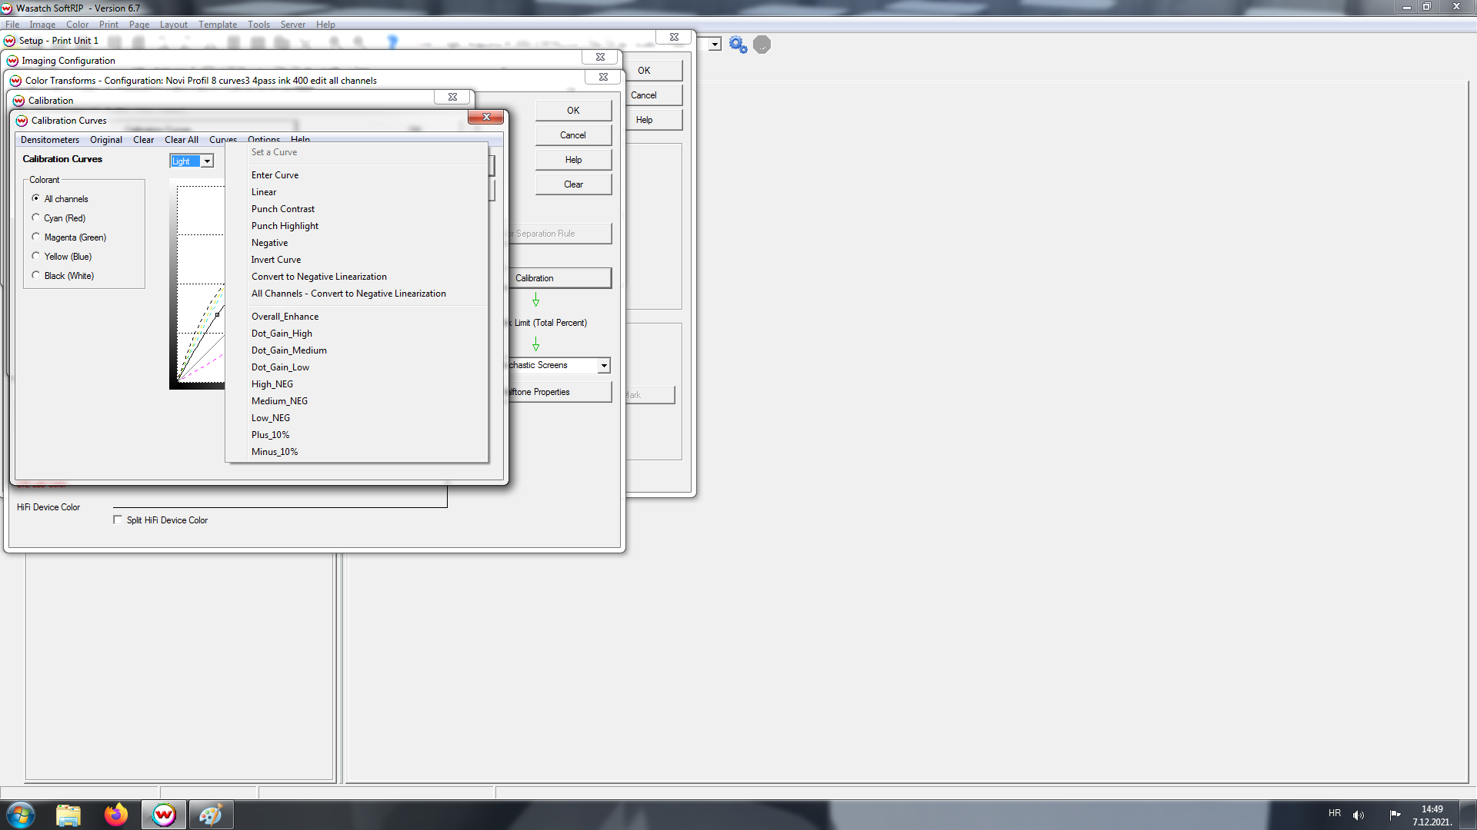This screenshot has width=1477, height=830.
Task: Click Clear in Calibration Curves menu
Action: pos(143,140)
